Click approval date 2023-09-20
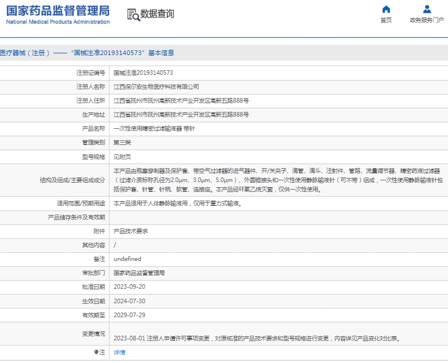Viewport: 448px width, 363px height. click(129, 286)
